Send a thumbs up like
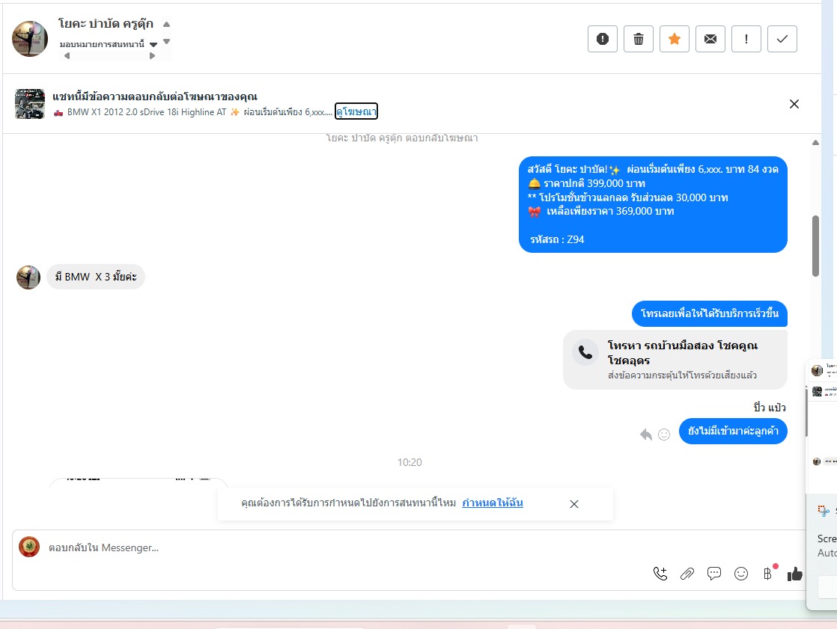837x629 pixels. tap(794, 574)
